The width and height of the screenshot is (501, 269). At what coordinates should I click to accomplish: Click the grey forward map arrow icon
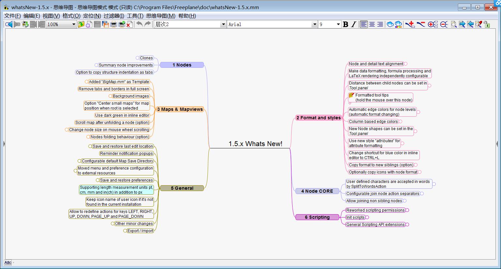click(17, 24)
